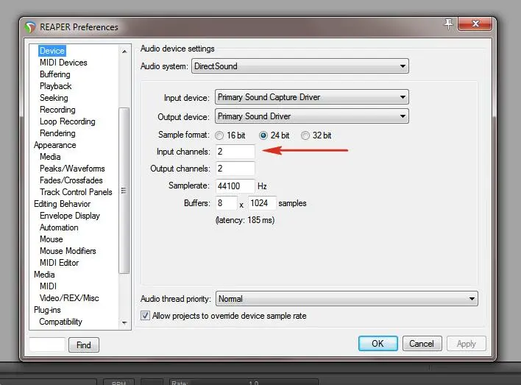
Task: Open Video/REX/Misc preferences
Action: pos(69,298)
